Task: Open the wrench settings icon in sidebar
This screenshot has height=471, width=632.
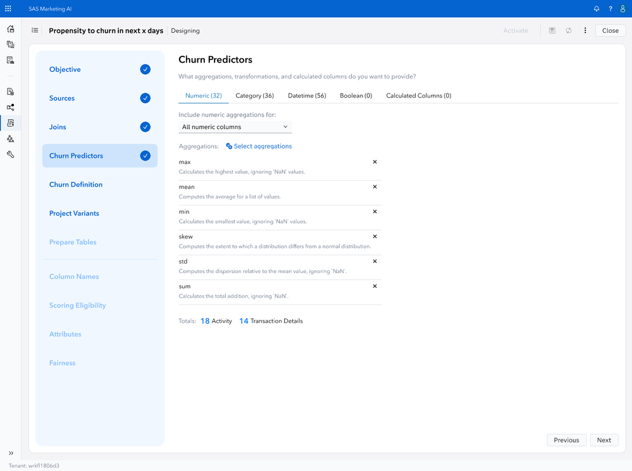Action: coord(10,154)
